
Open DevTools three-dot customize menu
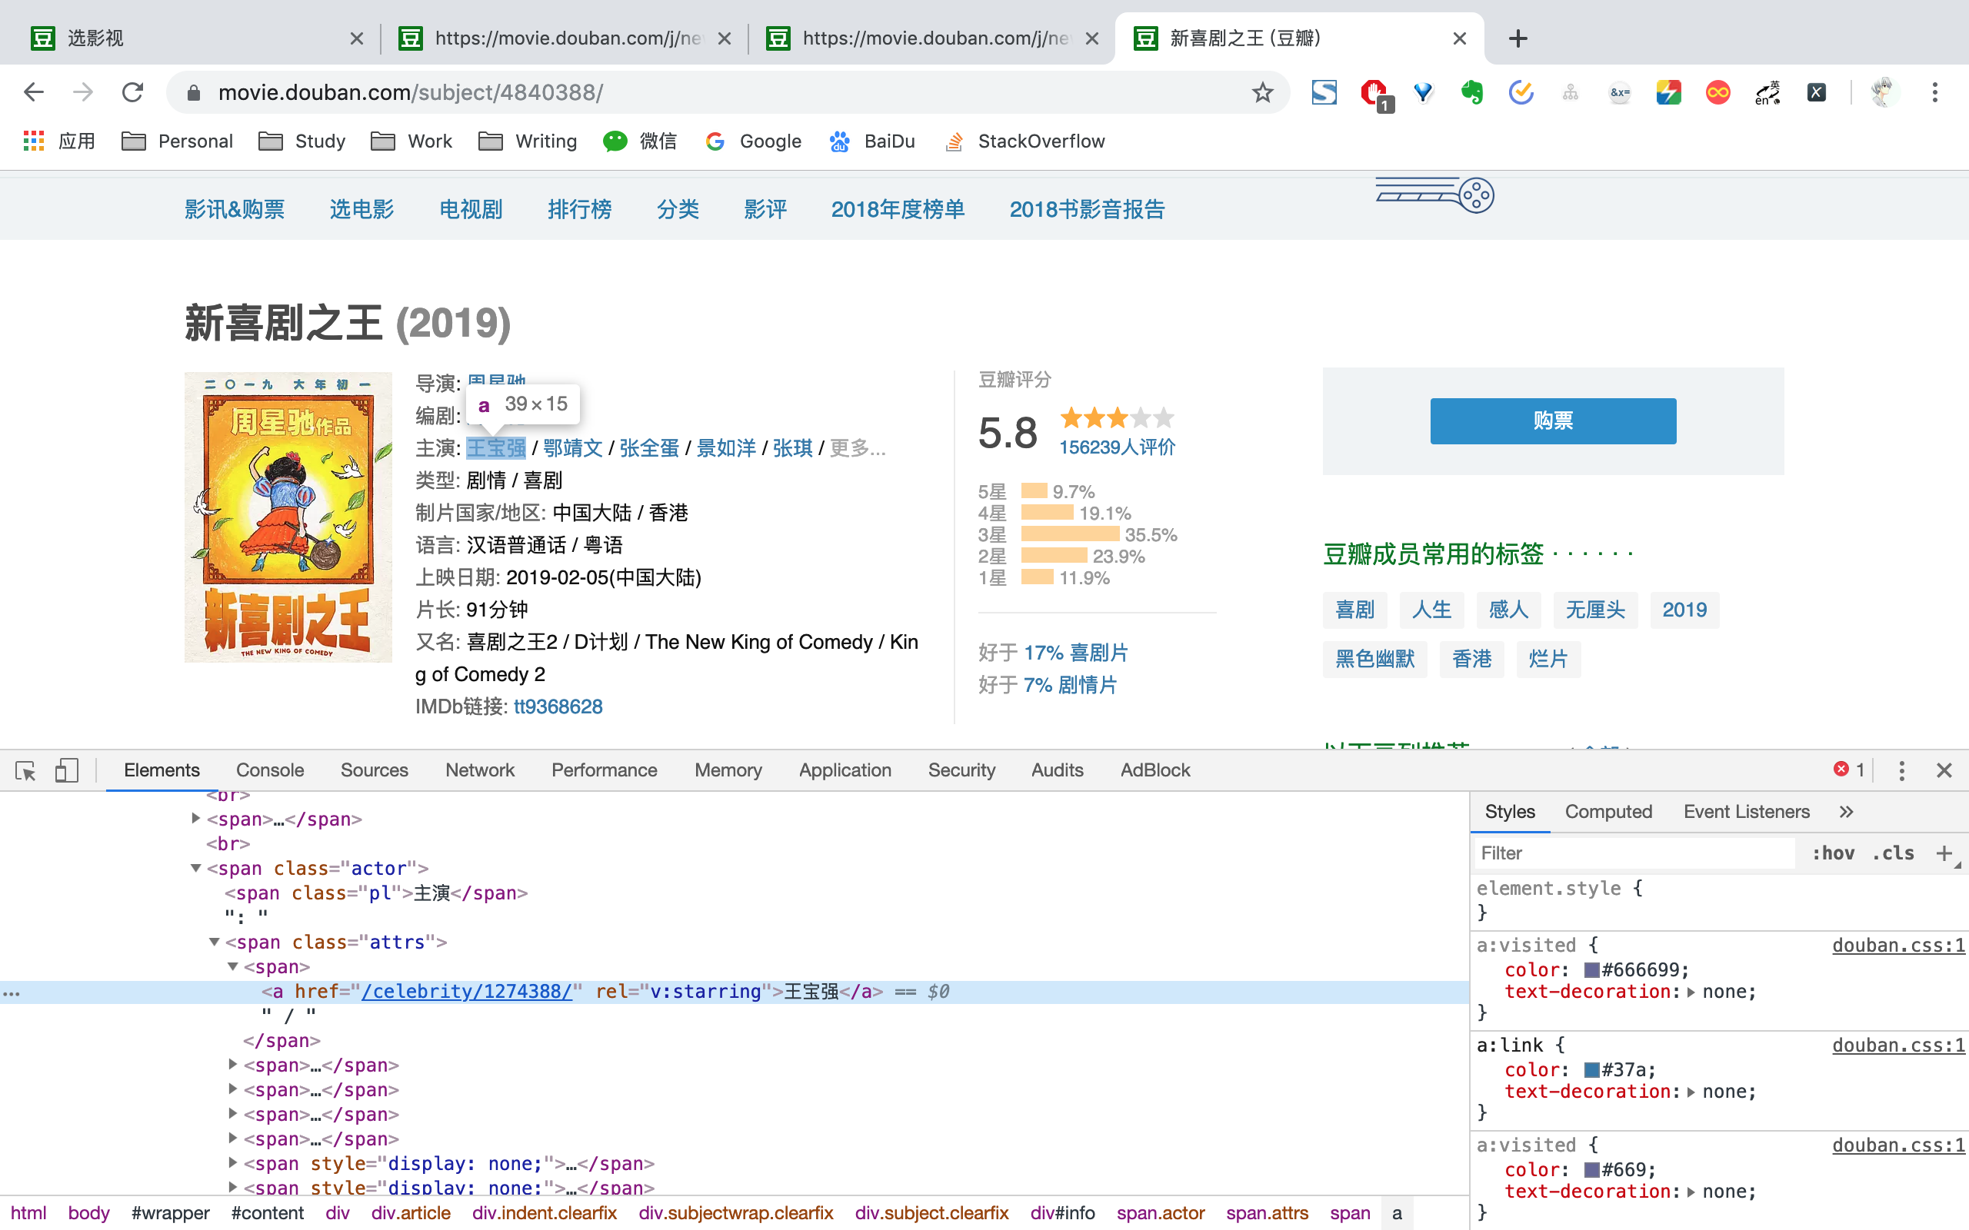(1901, 770)
